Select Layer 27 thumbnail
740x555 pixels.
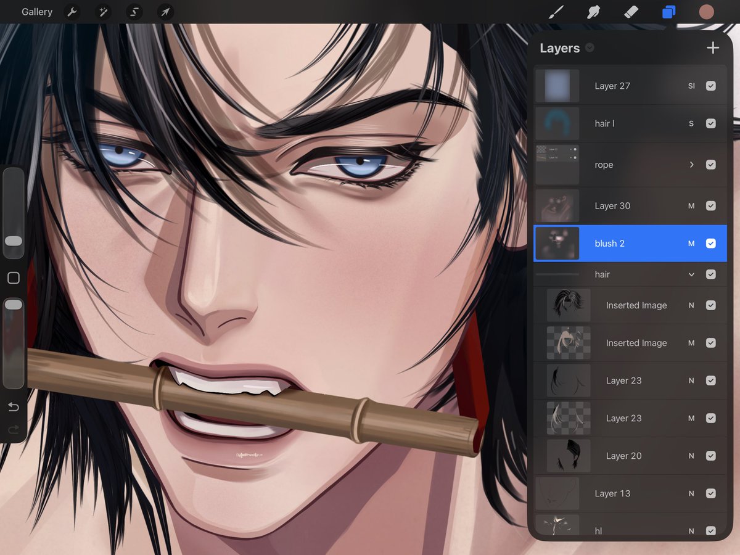point(557,86)
